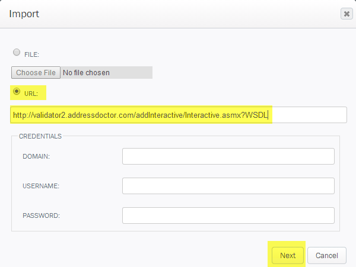The image size is (356, 267).
Task: Click the 'DOMAIN:' label
Action: (36, 156)
